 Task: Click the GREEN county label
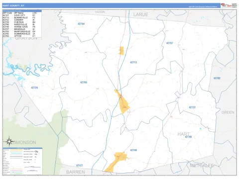click(x=228, y=112)
